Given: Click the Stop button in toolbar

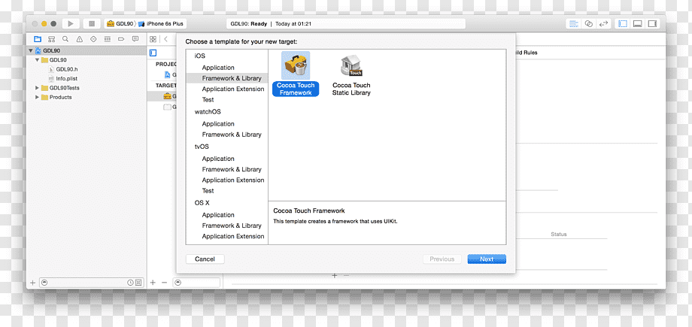Looking at the screenshot, I should pos(92,24).
